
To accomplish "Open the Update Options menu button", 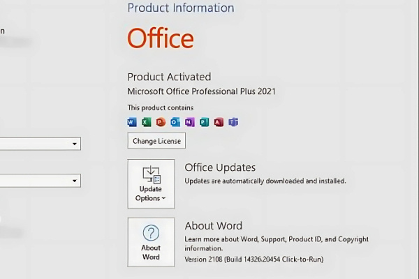I will [x=151, y=183].
